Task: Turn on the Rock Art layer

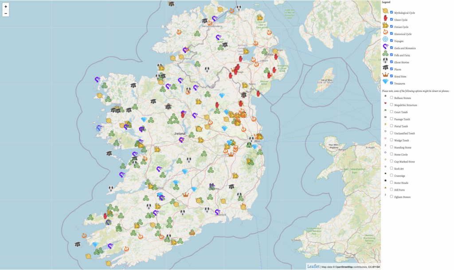Action: [391, 168]
